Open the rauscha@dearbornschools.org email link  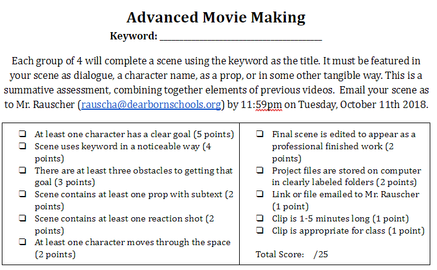[151, 105]
